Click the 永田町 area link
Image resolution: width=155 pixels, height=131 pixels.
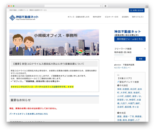120,107
